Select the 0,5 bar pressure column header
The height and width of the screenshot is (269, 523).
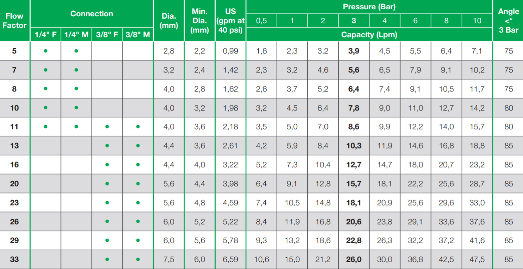click(x=261, y=21)
